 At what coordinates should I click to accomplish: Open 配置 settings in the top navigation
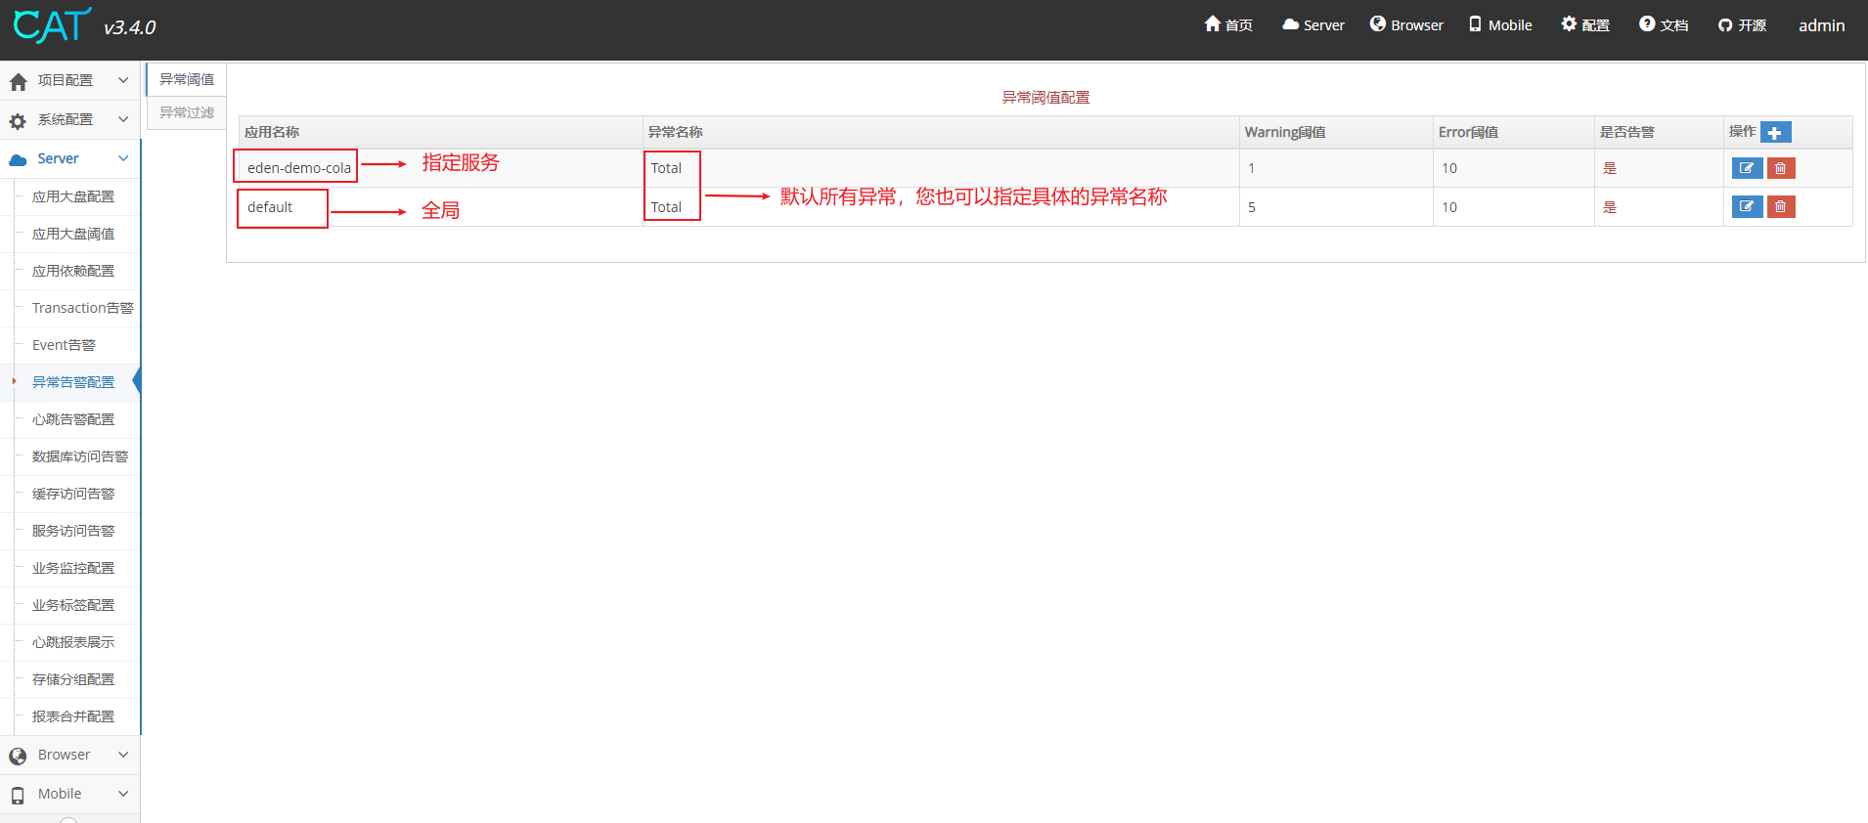tap(1585, 24)
